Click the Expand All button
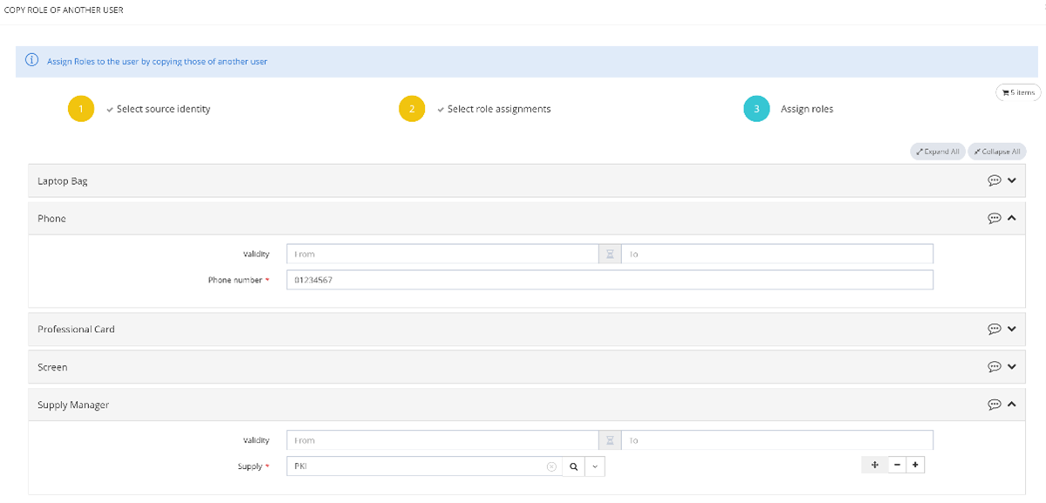The image size is (1046, 503). pyautogui.click(x=937, y=152)
